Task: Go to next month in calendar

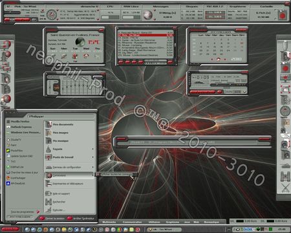Action: (225, 59)
